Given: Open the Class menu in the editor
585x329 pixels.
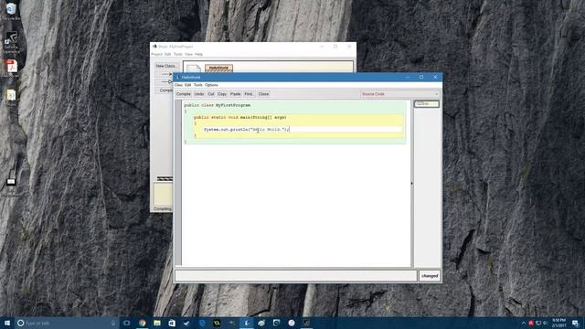Looking at the screenshot, I should [179, 85].
